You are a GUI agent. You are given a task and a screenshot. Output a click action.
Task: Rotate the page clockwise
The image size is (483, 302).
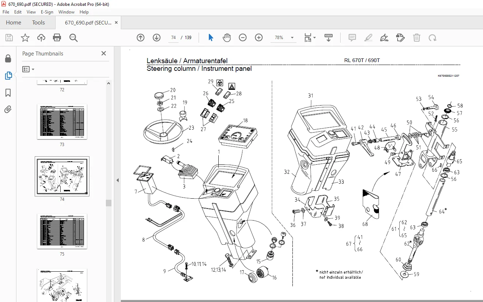433,38
